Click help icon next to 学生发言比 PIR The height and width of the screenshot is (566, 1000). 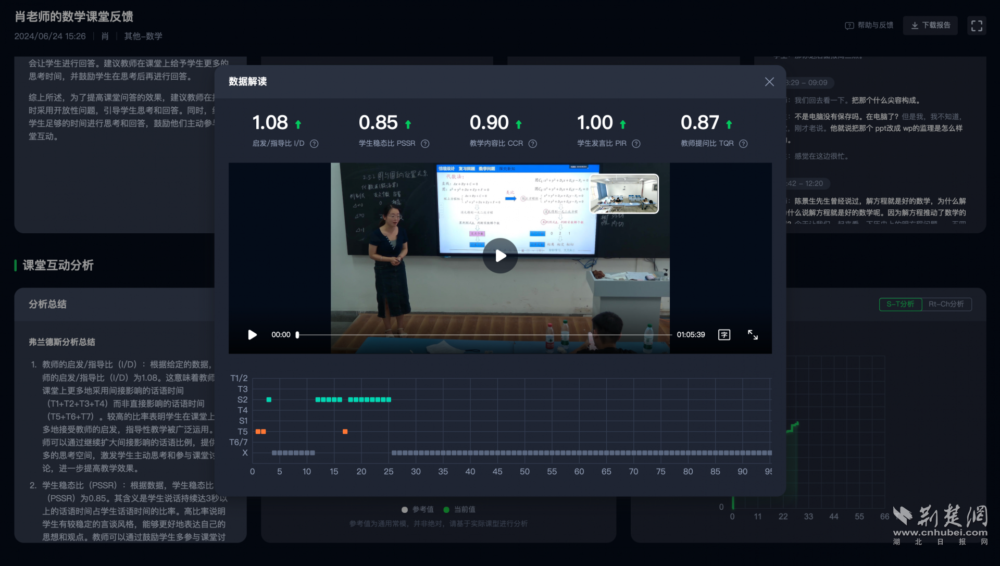point(636,144)
